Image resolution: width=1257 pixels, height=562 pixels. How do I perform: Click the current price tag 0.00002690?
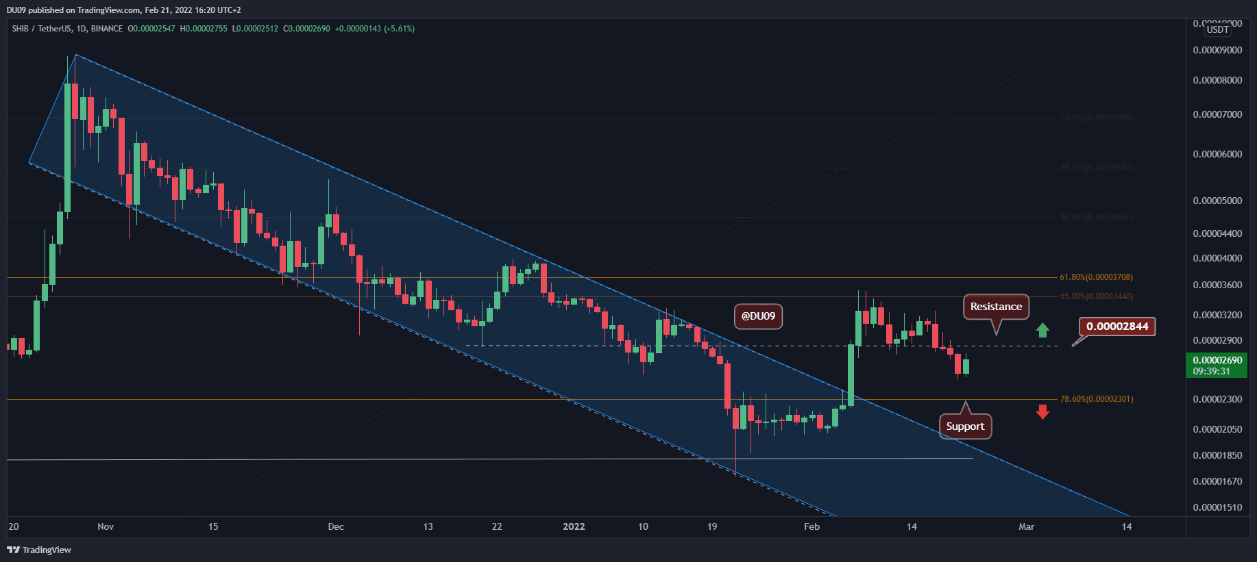(1217, 366)
